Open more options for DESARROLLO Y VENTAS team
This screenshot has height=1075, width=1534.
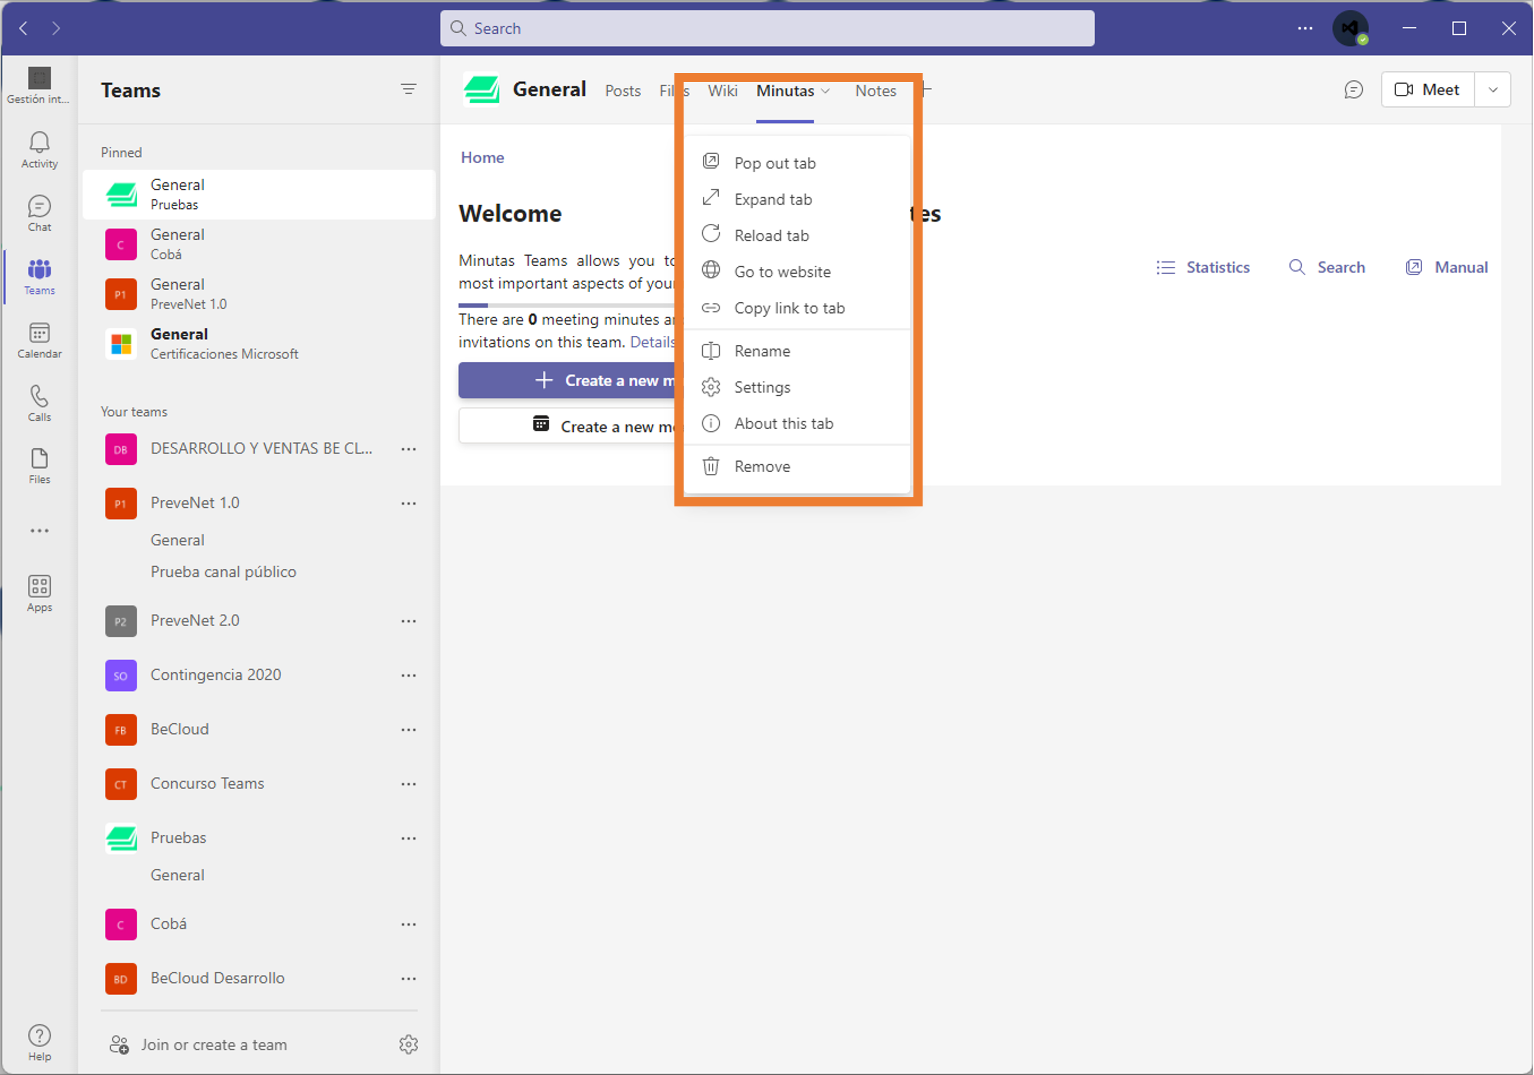click(409, 450)
